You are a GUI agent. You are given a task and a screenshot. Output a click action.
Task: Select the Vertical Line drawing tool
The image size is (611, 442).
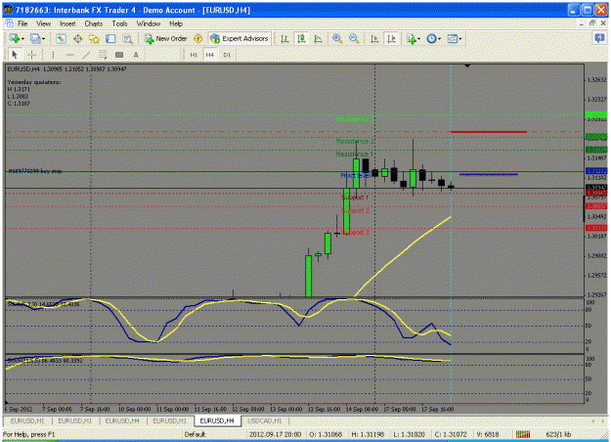[x=53, y=55]
